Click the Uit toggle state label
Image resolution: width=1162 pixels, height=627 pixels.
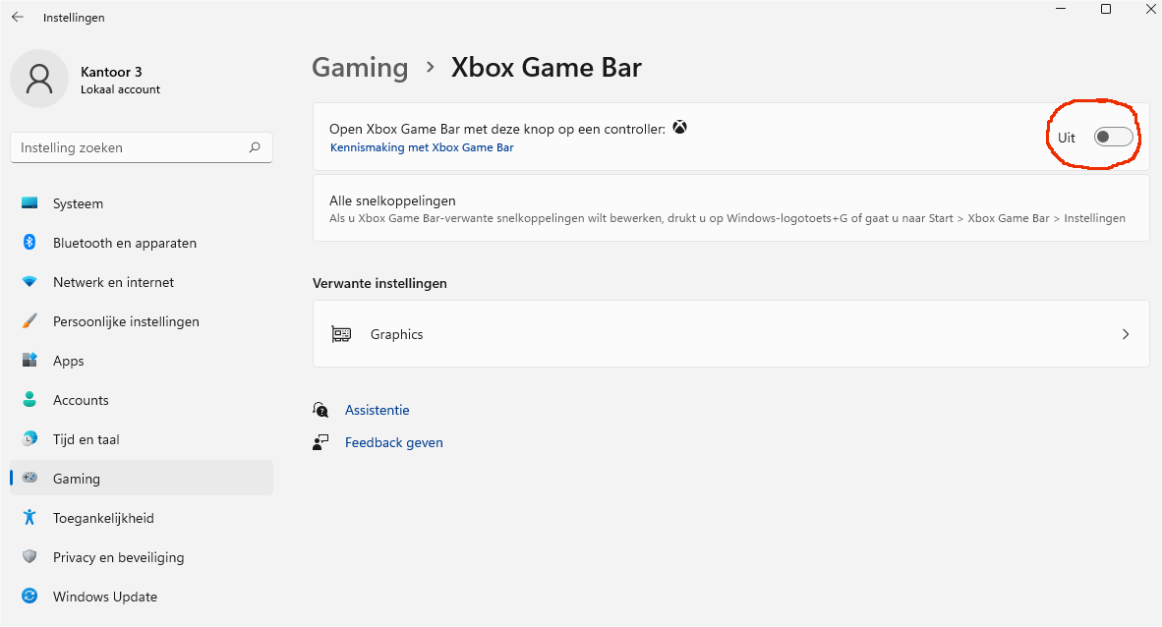1067,138
